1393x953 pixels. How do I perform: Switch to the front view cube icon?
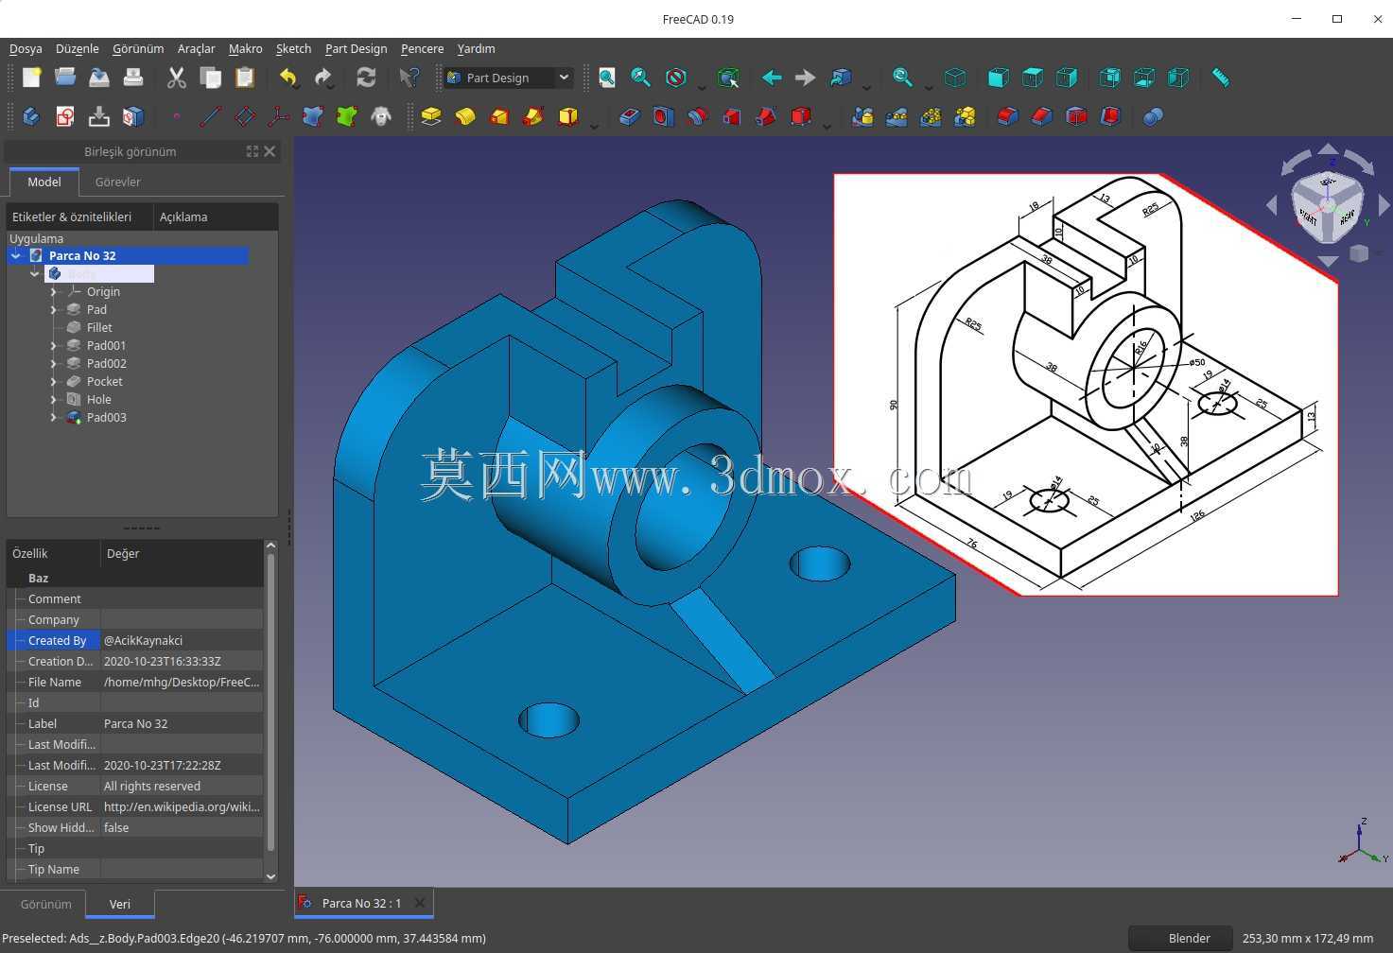click(998, 78)
